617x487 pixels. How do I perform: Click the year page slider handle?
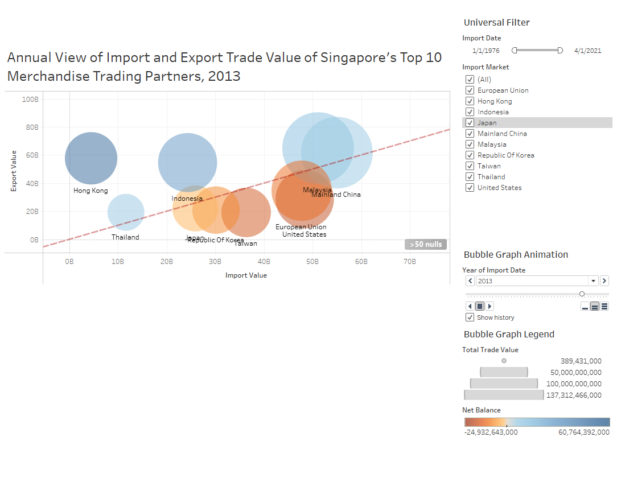(x=582, y=294)
